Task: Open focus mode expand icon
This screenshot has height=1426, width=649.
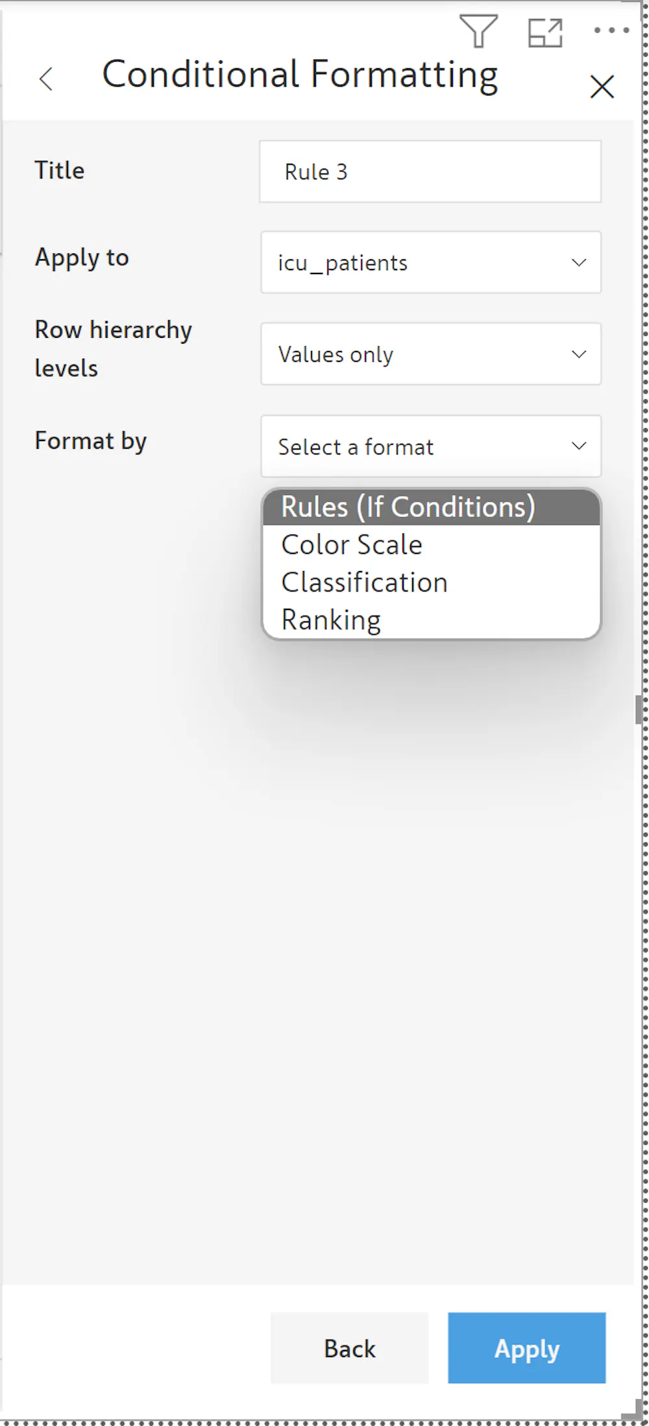Action: click(x=545, y=32)
